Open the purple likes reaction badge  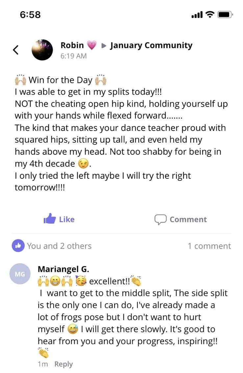coord(18,245)
